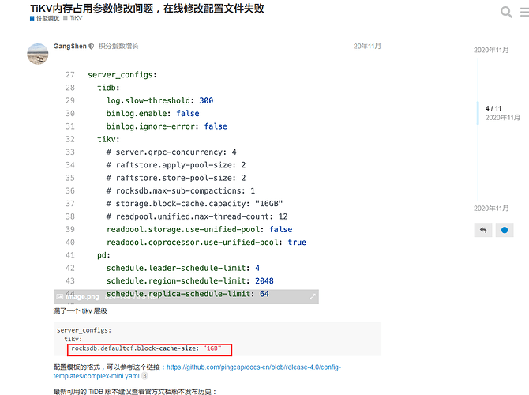Viewport: 529px width, 395px height.
Task: Open GangShen's user profile name
Action: (69, 47)
